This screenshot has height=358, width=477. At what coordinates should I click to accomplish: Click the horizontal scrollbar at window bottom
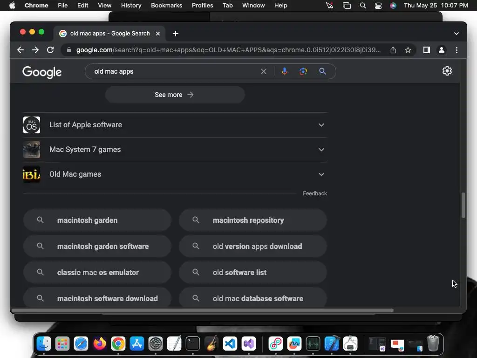[202, 310]
